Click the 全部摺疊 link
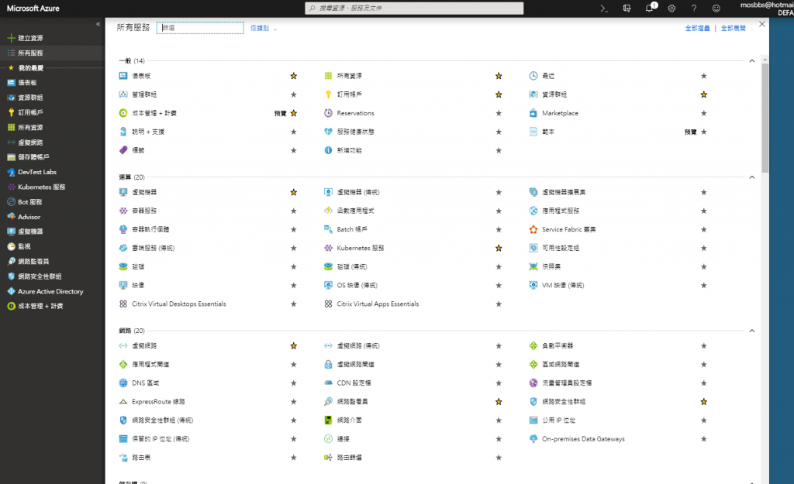 [697, 29]
